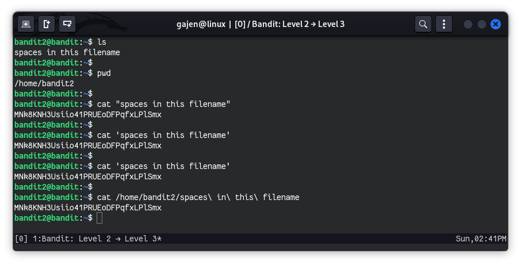Maximize the terminal window
Viewport: 521px width, 265px height.
tap(482, 24)
